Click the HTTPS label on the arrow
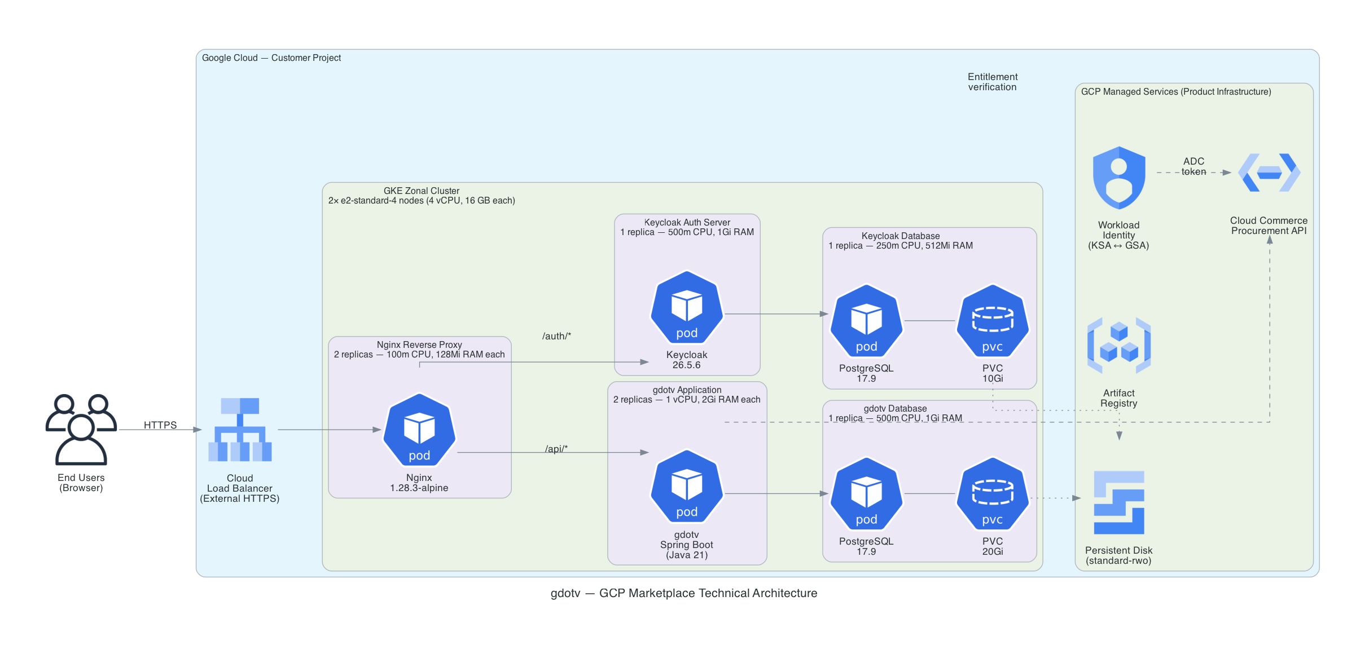This screenshot has width=1369, height=645. click(x=160, y=425)
